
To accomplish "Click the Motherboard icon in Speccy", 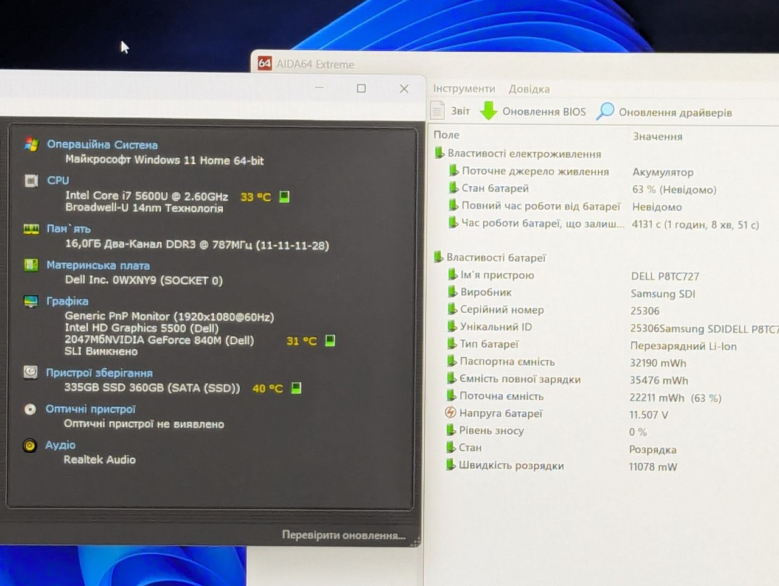I will (x=30, y=265).
